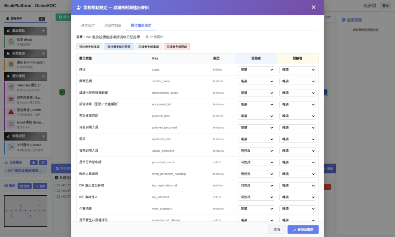Open the 簽核者 dropdown for 階段 row
Viewport: 395px width, 237px height.
[x=256, y=69]
